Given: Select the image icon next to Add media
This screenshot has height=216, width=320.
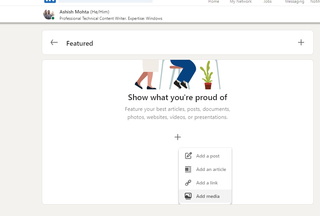Looking at the screenshot, I should (188, 196).
